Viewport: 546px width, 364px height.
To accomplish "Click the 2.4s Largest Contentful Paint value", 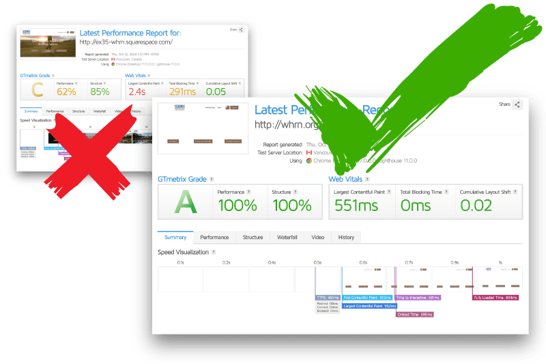I will (137, 92).
